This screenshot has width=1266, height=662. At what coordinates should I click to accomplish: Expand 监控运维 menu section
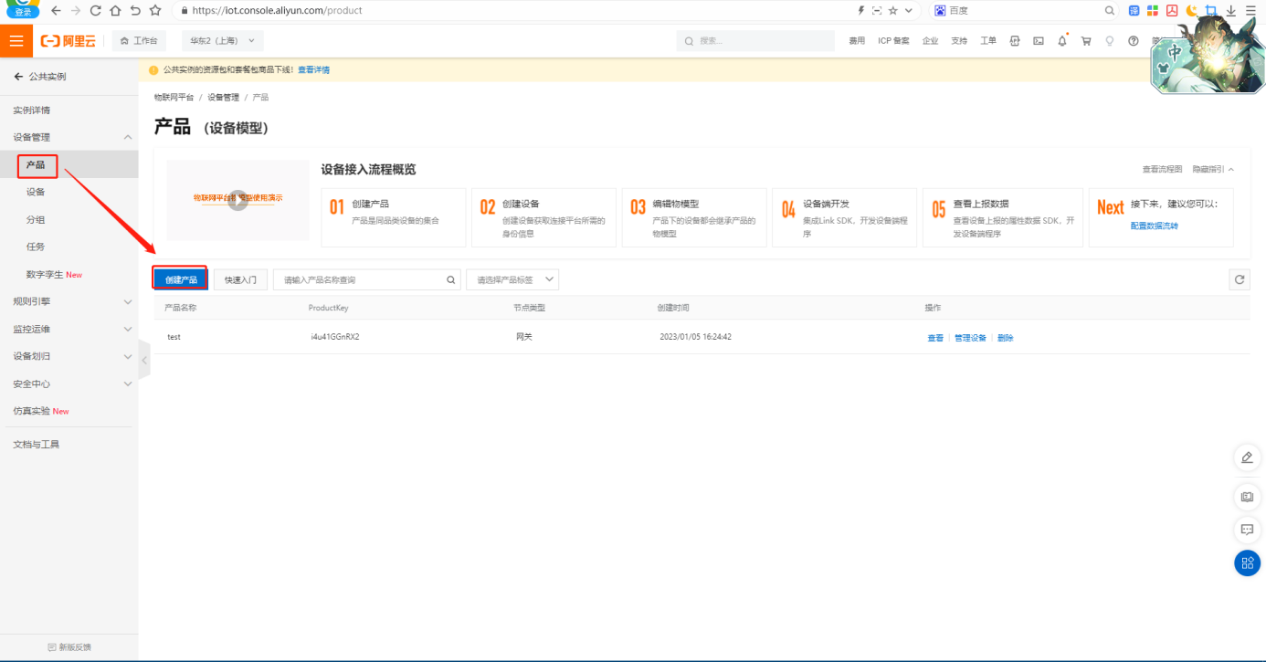pos(128,329)
